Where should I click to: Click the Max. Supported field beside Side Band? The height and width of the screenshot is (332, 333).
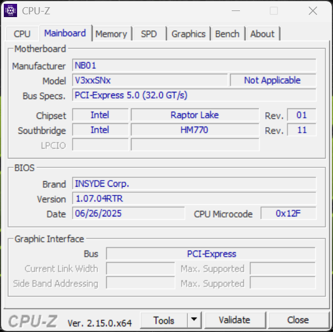(x=283, y=282)
